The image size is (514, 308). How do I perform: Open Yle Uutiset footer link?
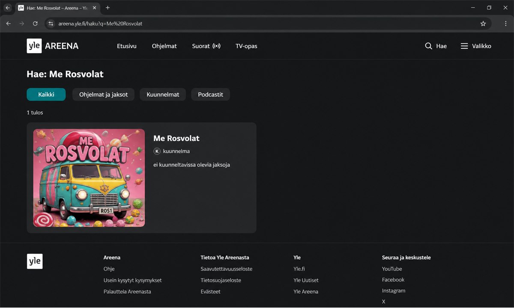click(x=306, y=280)
